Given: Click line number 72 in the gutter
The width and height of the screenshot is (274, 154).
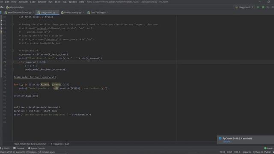Looking at the screenshot, I should (5, 62).
